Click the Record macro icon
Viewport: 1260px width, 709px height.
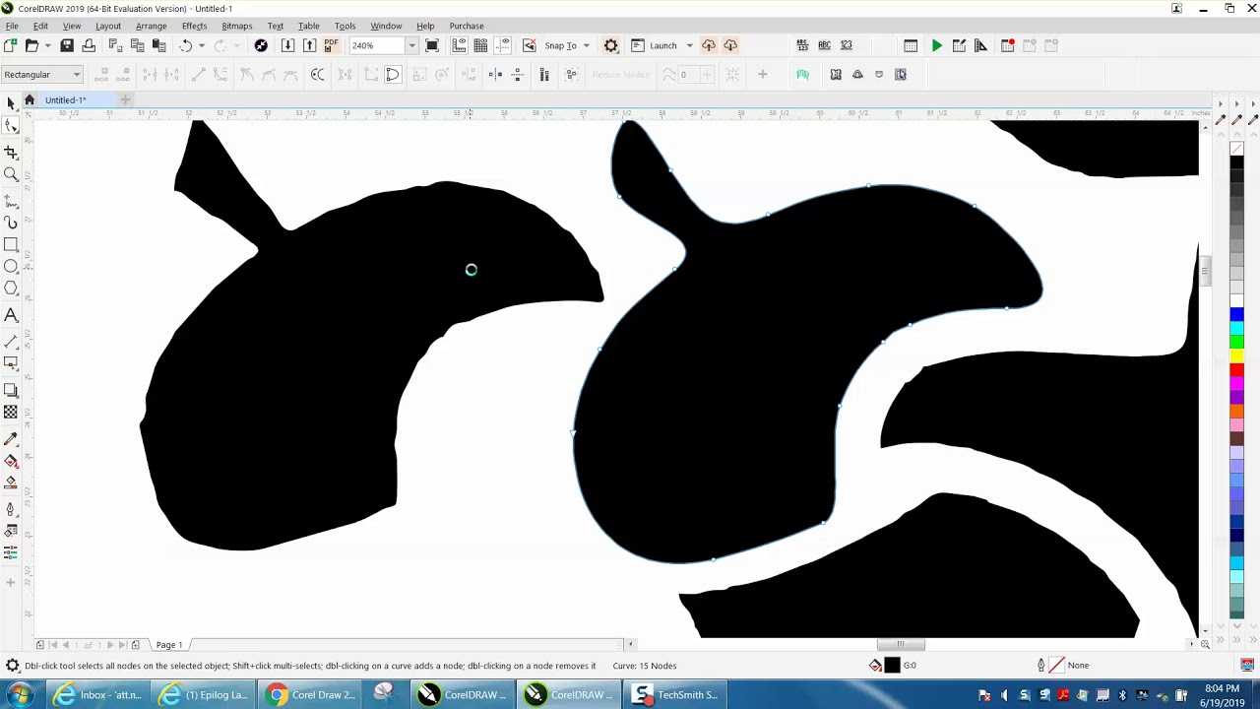1008,45
